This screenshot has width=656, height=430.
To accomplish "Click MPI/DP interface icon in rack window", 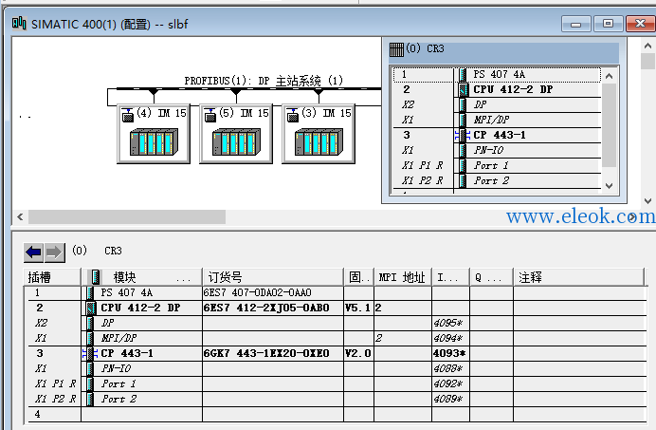I will tap(464, 120).
